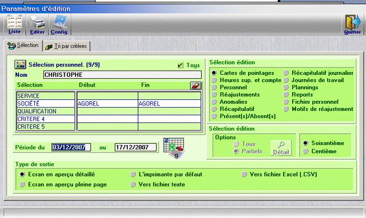This screenshot has width=366, height=218.
Task: Click the Quitter door icon
Action: pyautogui.click(x=352, y=24)
